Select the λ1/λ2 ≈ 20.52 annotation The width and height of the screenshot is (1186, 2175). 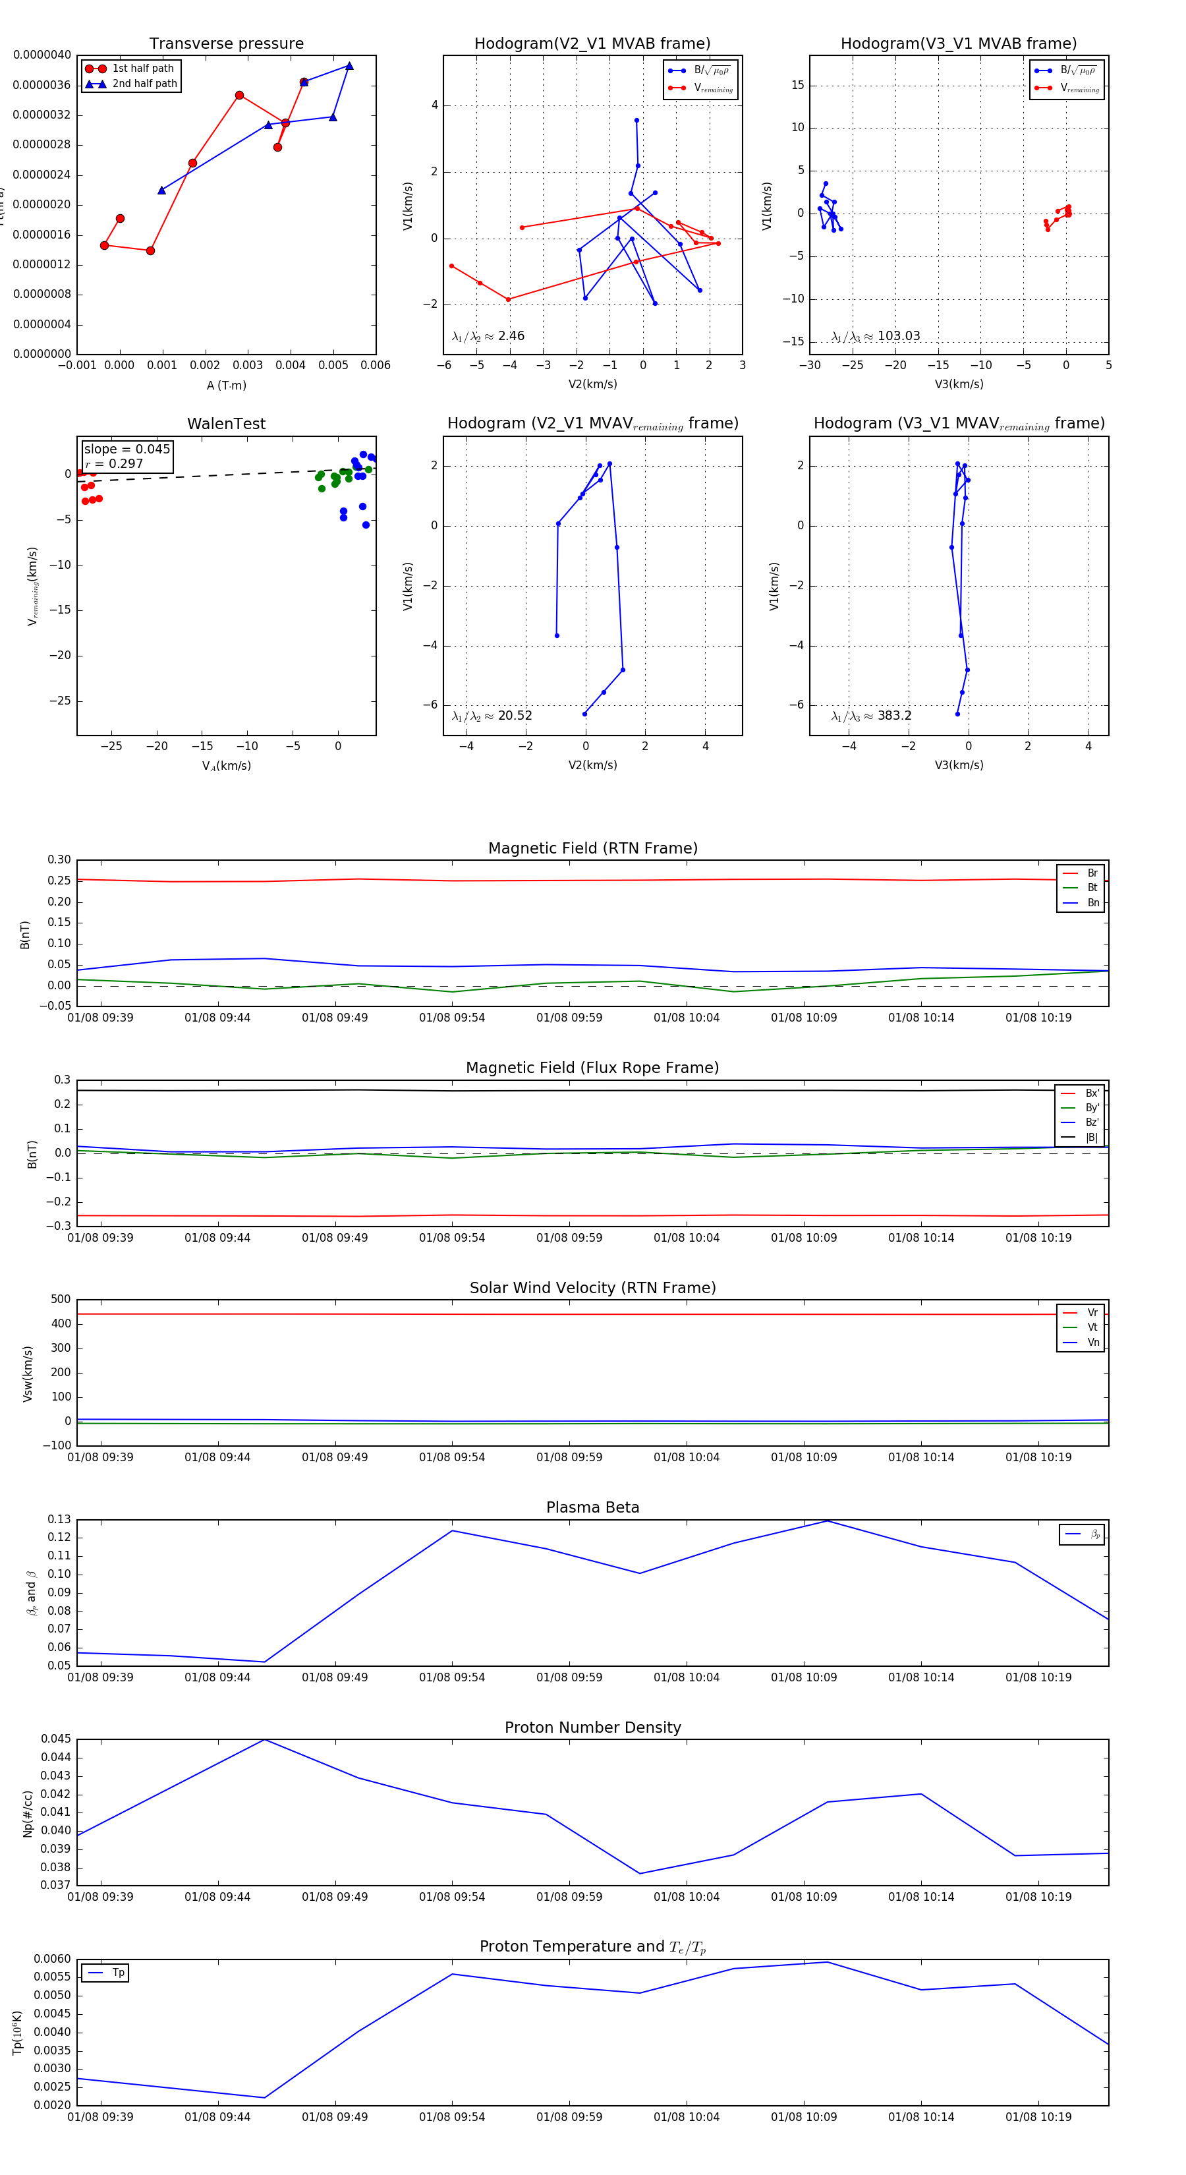(492, 716)
